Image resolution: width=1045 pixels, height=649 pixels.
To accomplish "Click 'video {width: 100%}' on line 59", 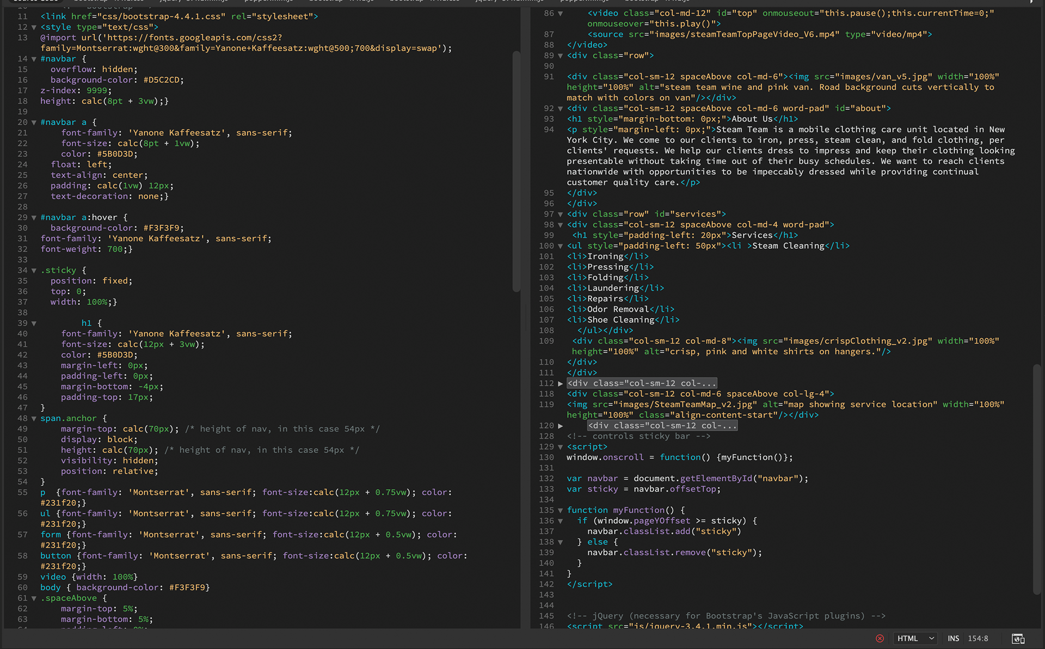I will coord(89,577).
